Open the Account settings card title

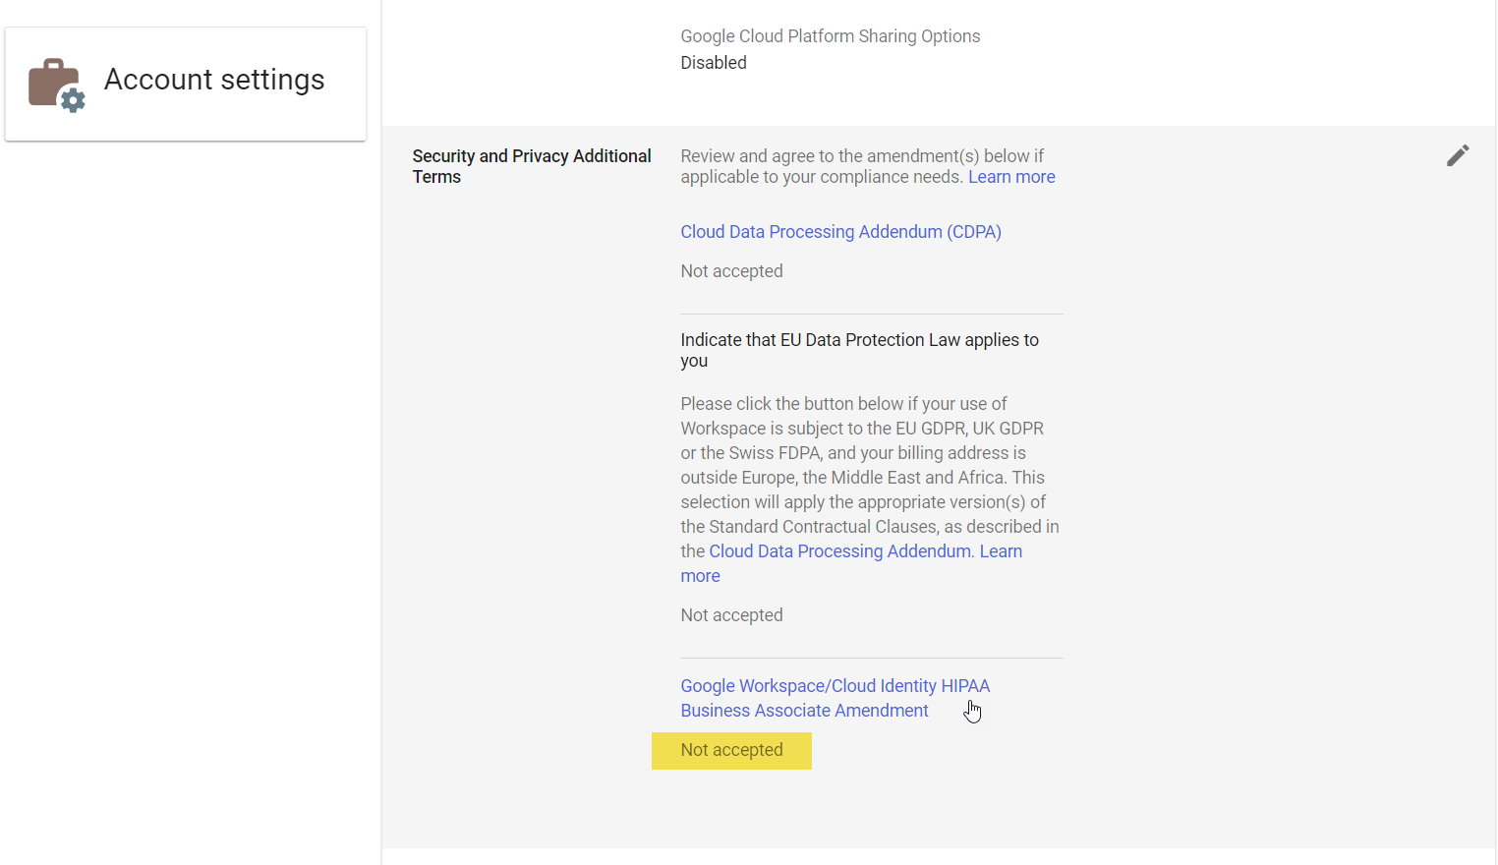214,80
